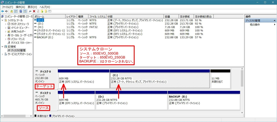Toggle the action pane toolbar icon
Viewport: 277px width, 122px height.
click(25, 11)
